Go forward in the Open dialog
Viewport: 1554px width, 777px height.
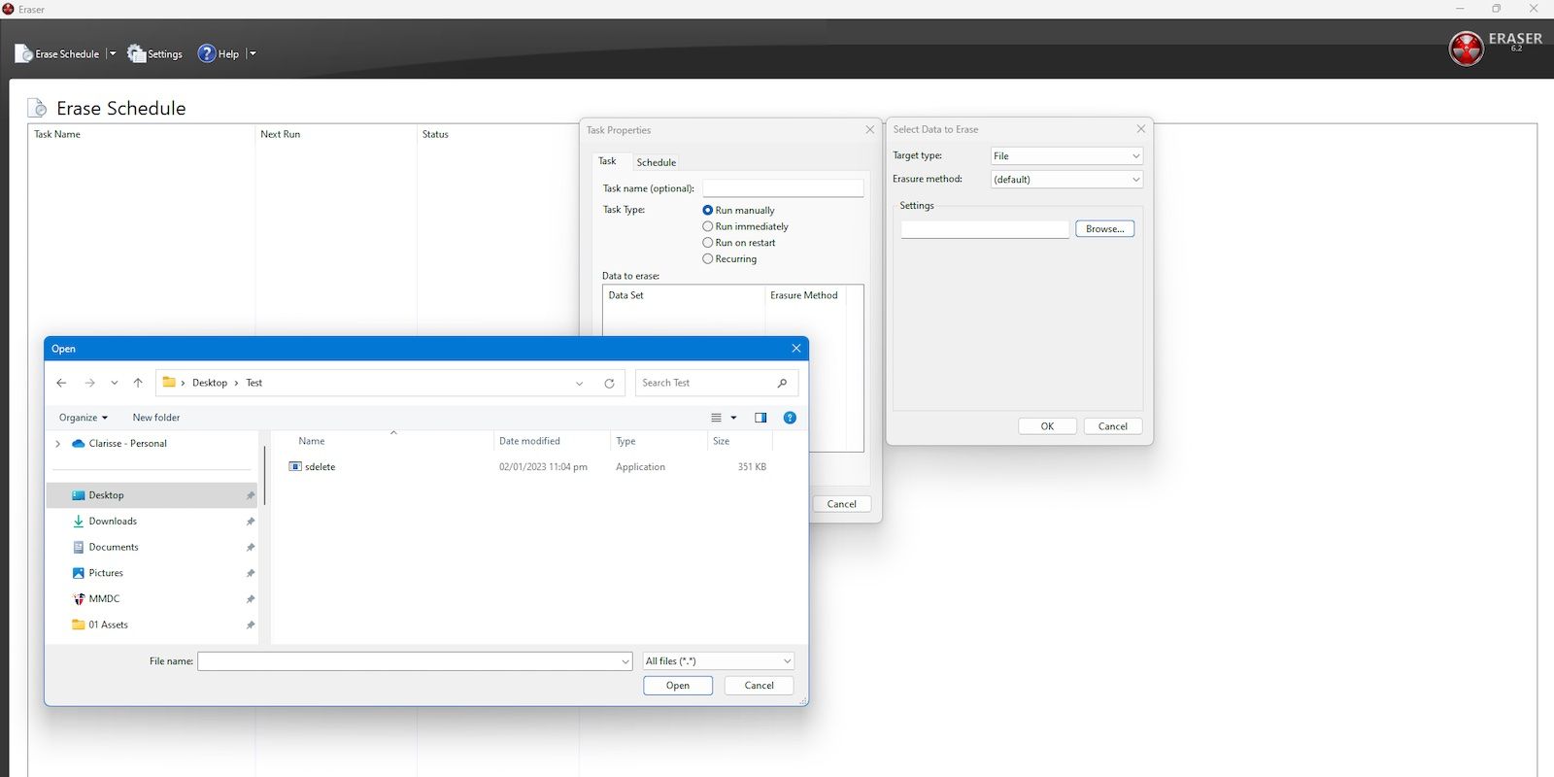tap(89, 383)
